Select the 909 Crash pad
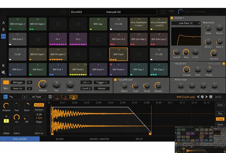This screenshot has height=153, width=226. [118, 54]
